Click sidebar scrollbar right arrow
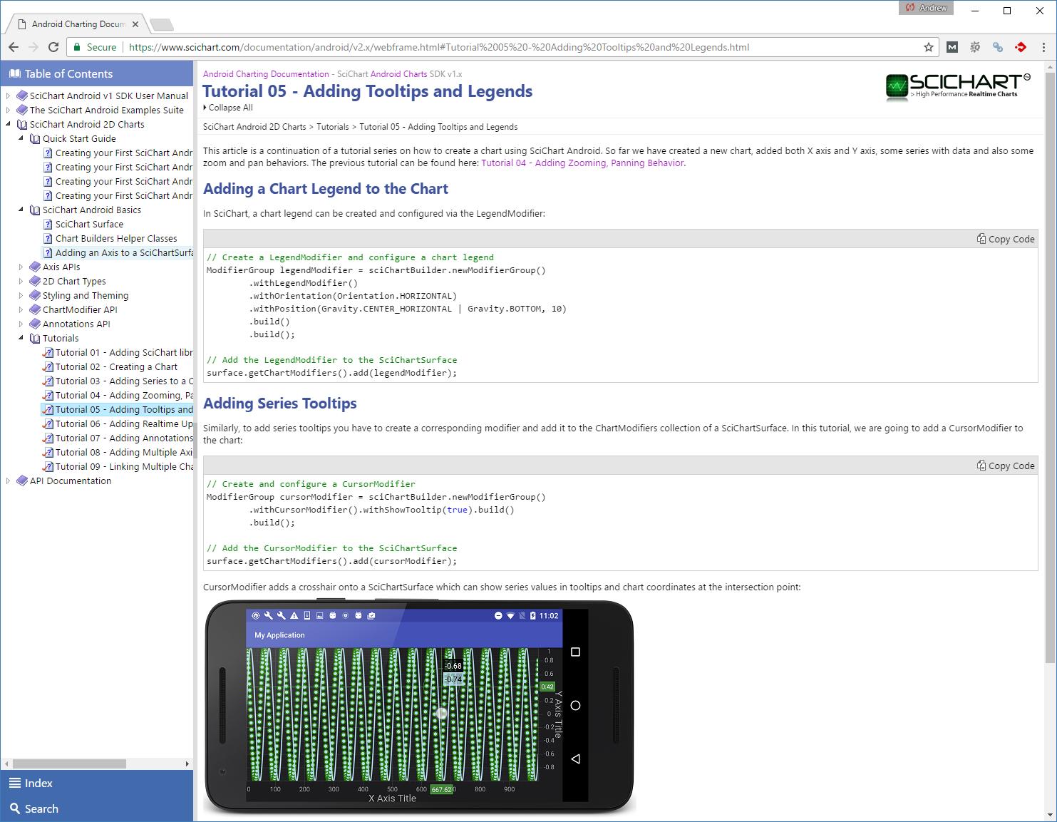1057x822 pixels. coord(187,764)
